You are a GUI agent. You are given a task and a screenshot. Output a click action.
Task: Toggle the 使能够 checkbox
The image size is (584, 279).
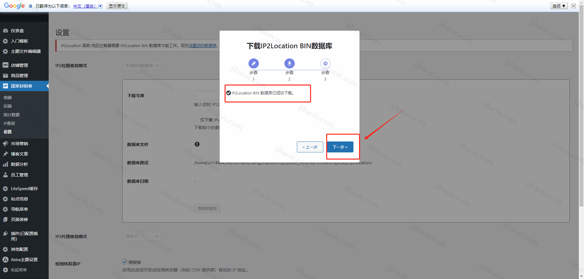pyautogui.click(x=125, y=262)
